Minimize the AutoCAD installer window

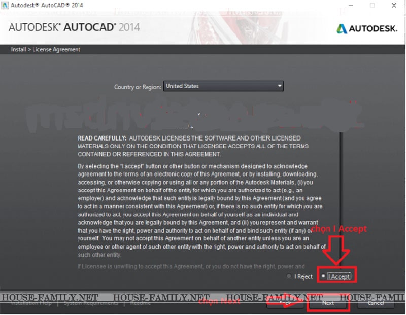(x=351, y=5)
